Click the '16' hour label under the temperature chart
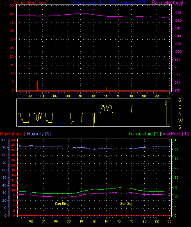This screenshot has width=191, height=227. click(119, 221)
